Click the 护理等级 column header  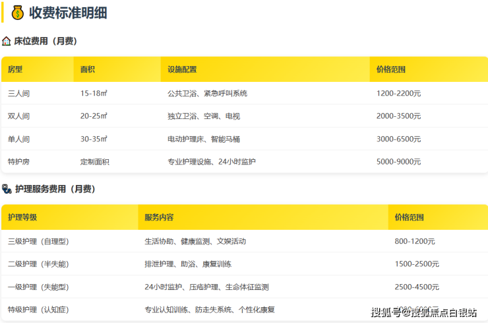22,217
